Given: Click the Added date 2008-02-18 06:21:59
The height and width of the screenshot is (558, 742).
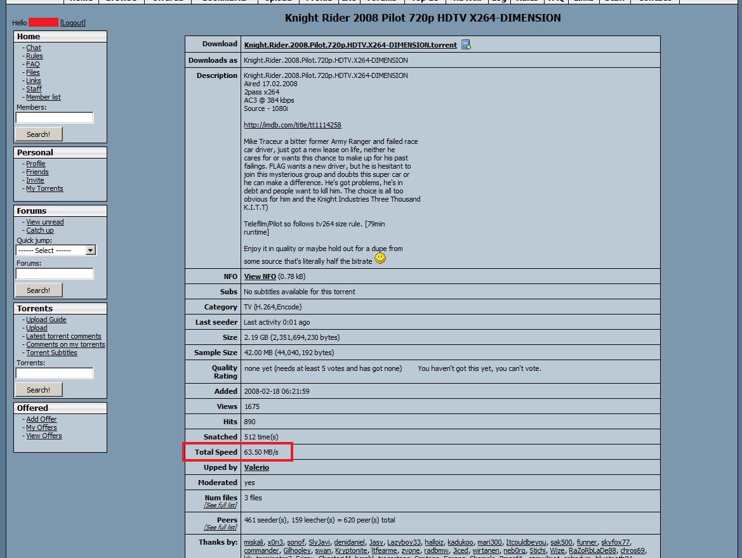Looking at the screenshot, I should pyautogui.click(x=276, y=391).
